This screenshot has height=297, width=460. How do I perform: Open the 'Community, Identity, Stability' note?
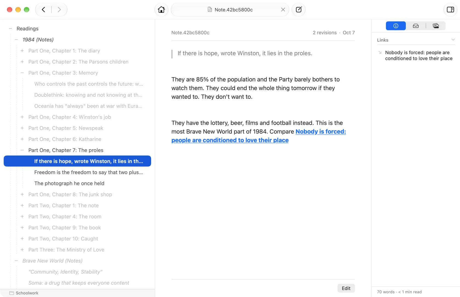(x=65, y=272)
